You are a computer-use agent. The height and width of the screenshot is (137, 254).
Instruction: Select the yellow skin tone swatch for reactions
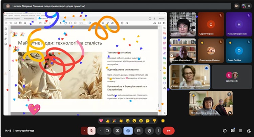(x=163, y=120)
